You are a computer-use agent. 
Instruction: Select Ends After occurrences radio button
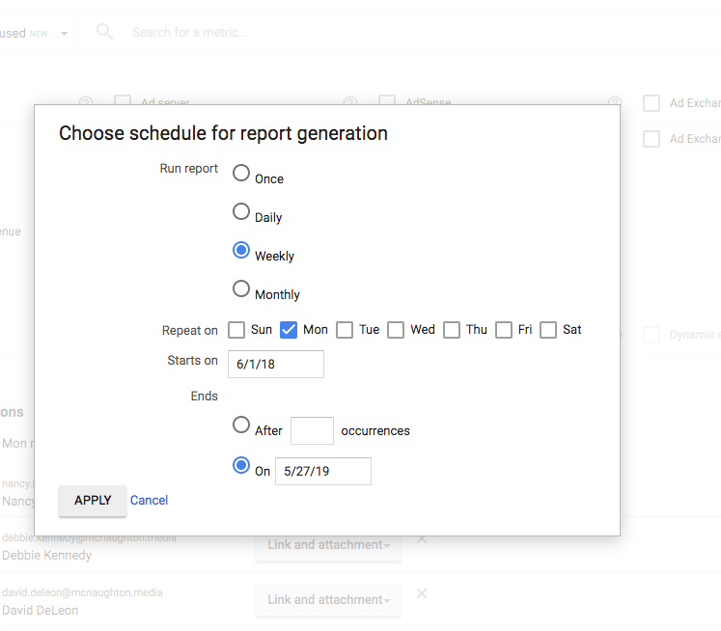tap(241, 425)
